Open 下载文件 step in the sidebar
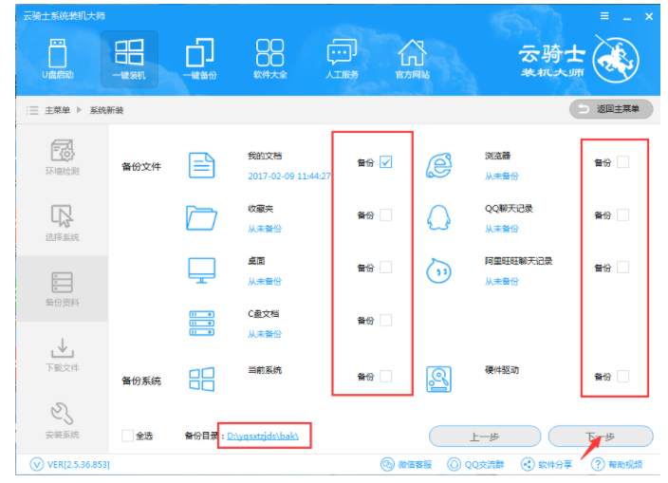Viewport: 668px width, 483px height. coord(63,355)
